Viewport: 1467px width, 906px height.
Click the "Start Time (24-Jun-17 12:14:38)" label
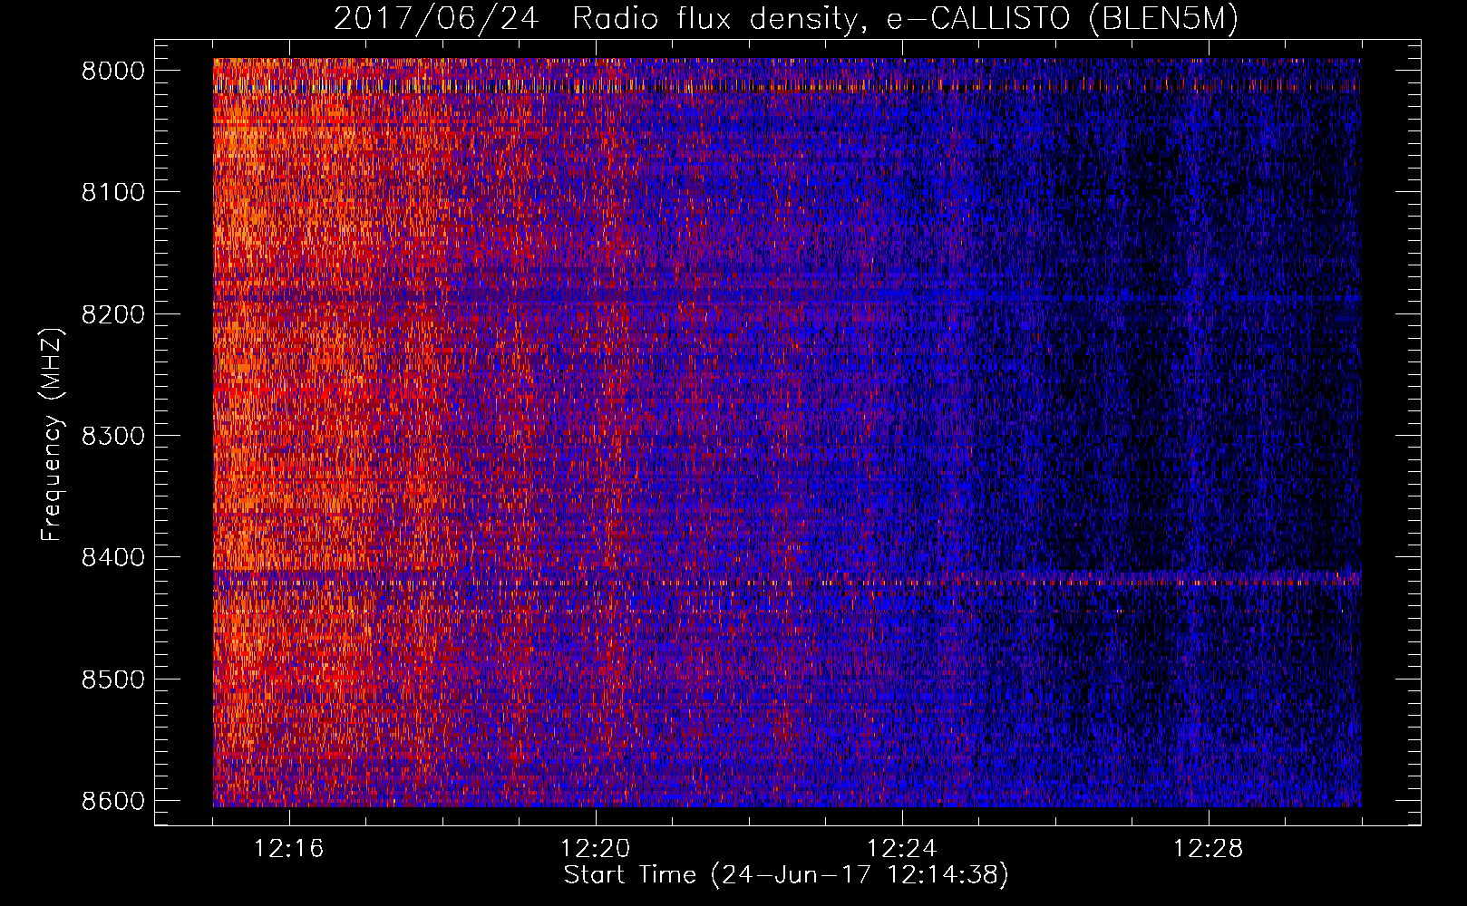[786, 875]
